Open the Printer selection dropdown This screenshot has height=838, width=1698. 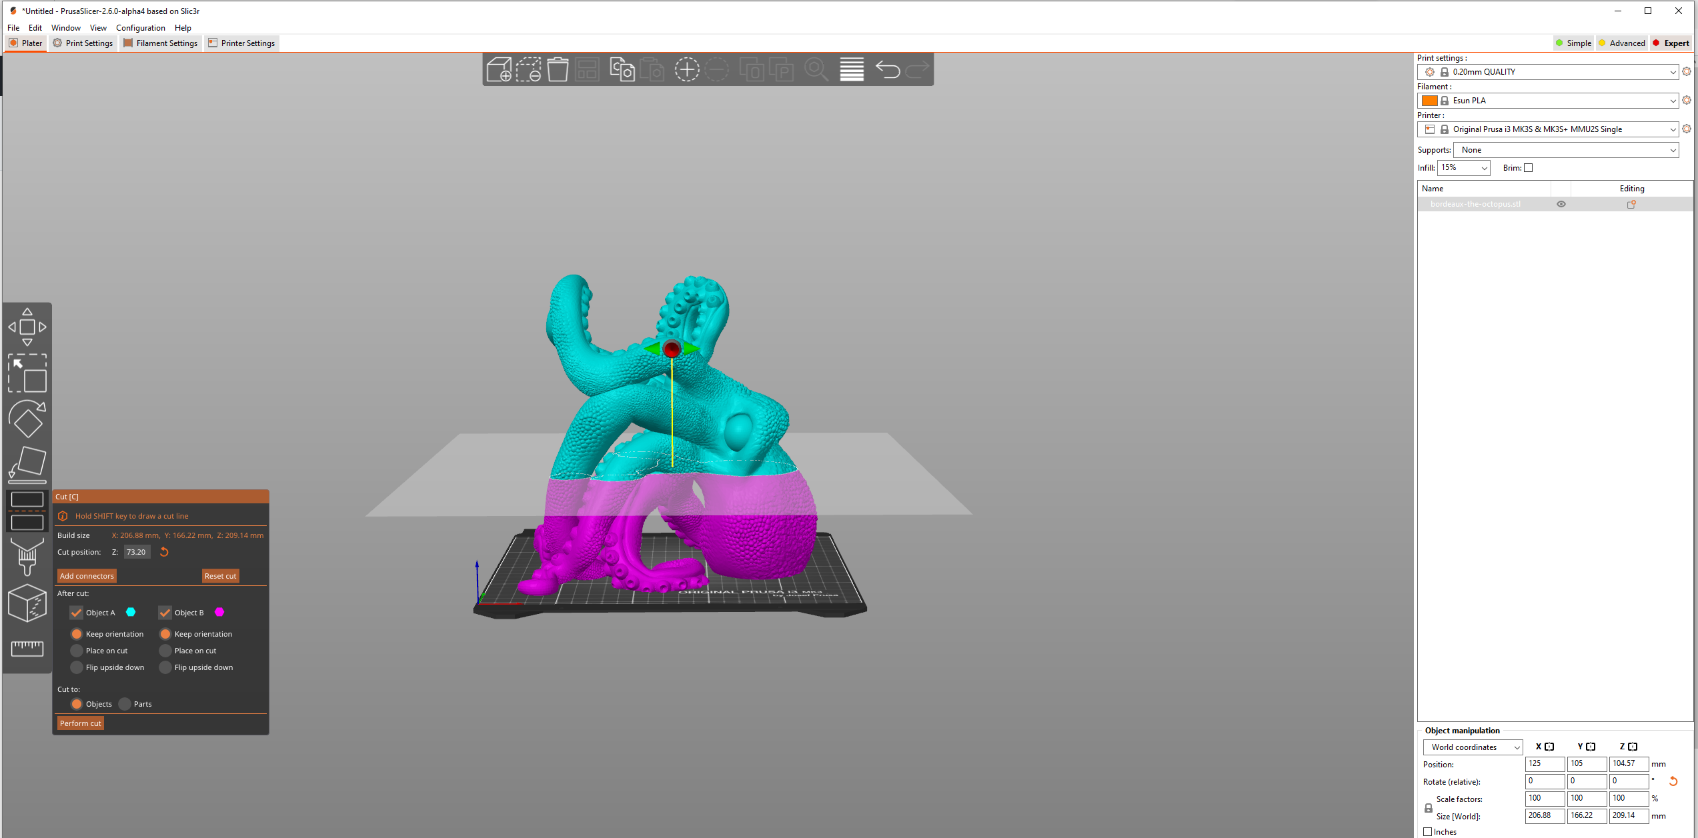pyautogui.click(x=1547, y=129)
